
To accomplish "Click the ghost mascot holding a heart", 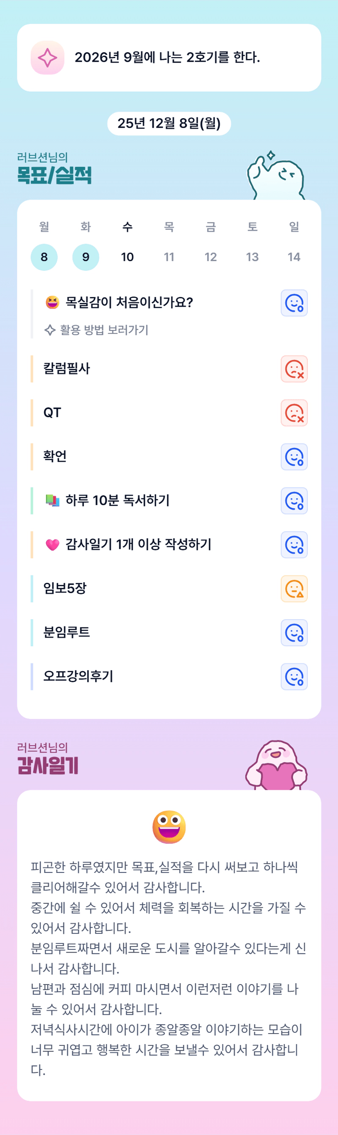I will (x=276, y=766).
